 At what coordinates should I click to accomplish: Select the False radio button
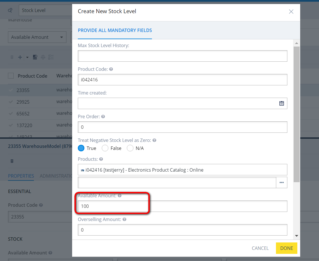[x=105, y=148]
